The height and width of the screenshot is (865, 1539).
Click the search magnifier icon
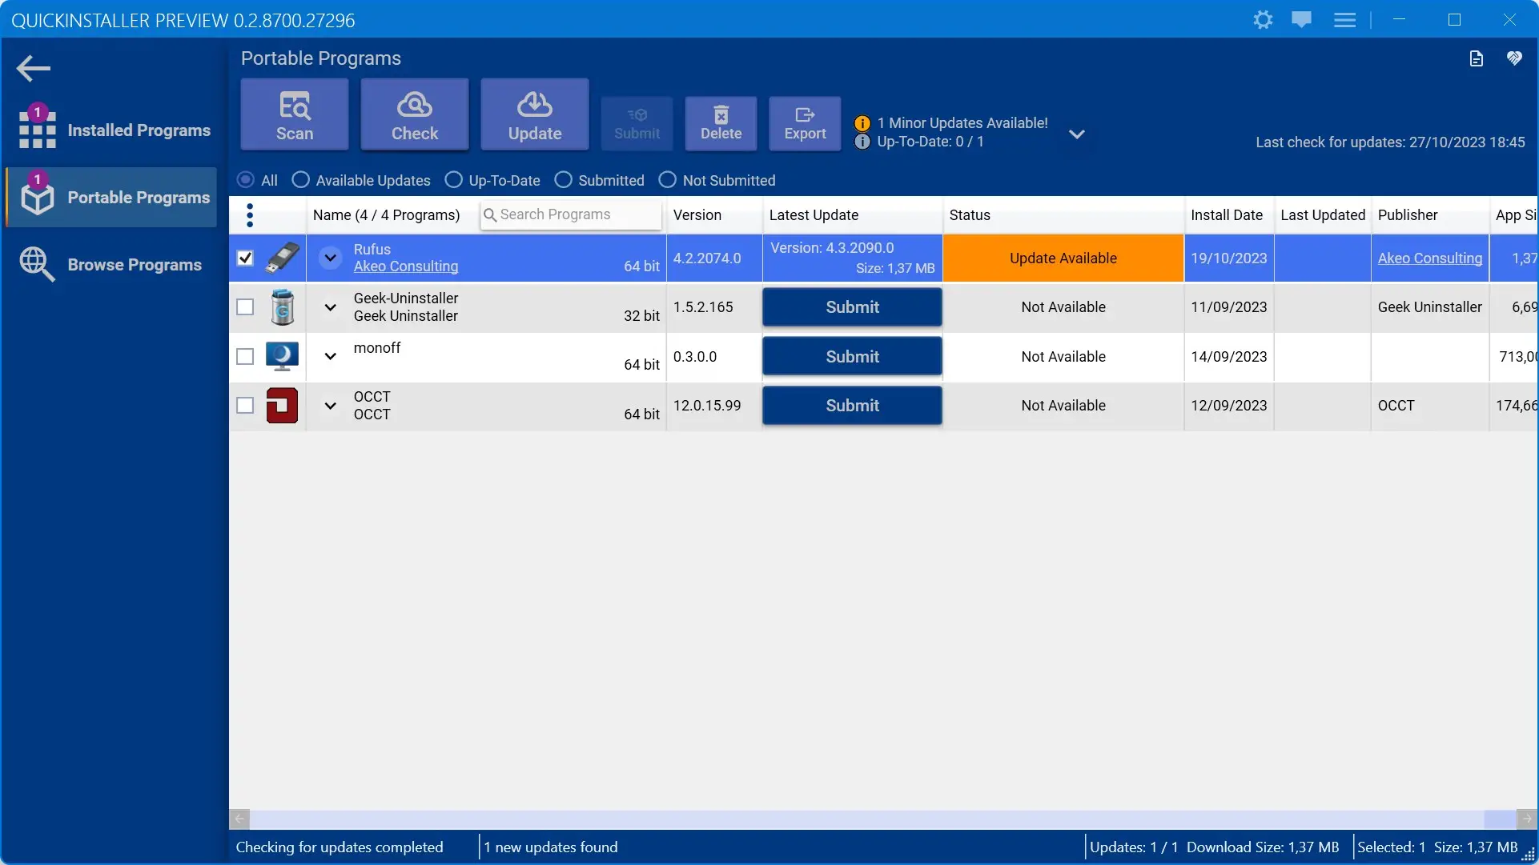[x=490, y=214]
